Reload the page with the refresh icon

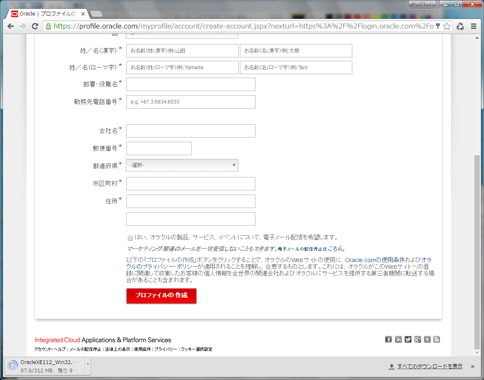tap(35, 26)
